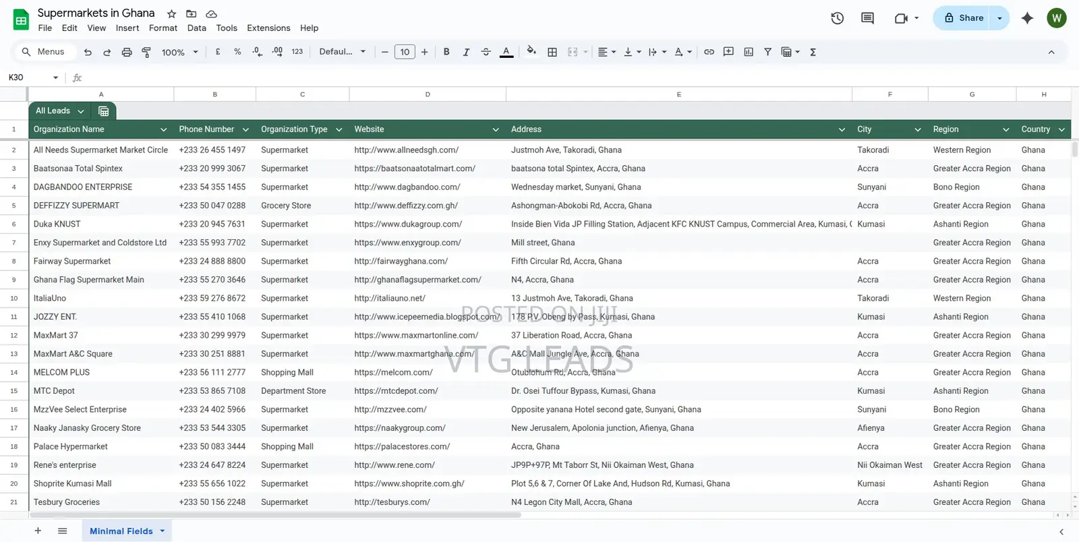
Task: Open the File menu
Action: click(x=45, y=28)
